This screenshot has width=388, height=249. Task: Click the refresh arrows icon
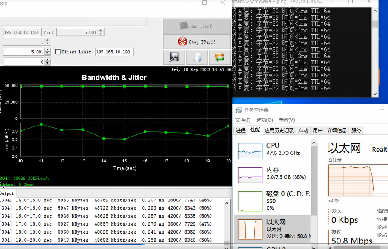(220, 57)
